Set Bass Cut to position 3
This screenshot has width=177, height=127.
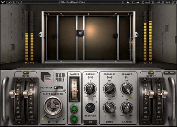(x=96, y=102)
